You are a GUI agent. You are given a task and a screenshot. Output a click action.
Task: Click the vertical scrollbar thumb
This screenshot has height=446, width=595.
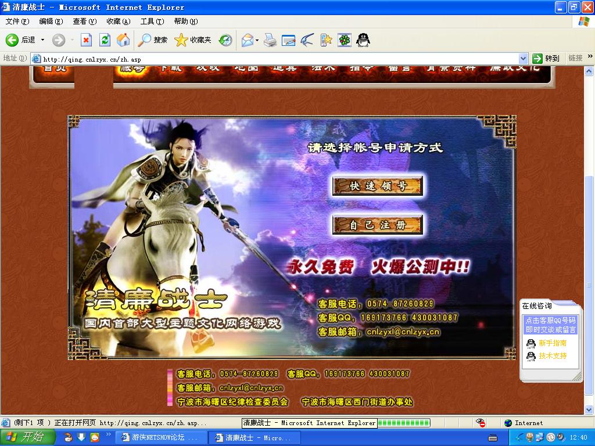[589, 285]
